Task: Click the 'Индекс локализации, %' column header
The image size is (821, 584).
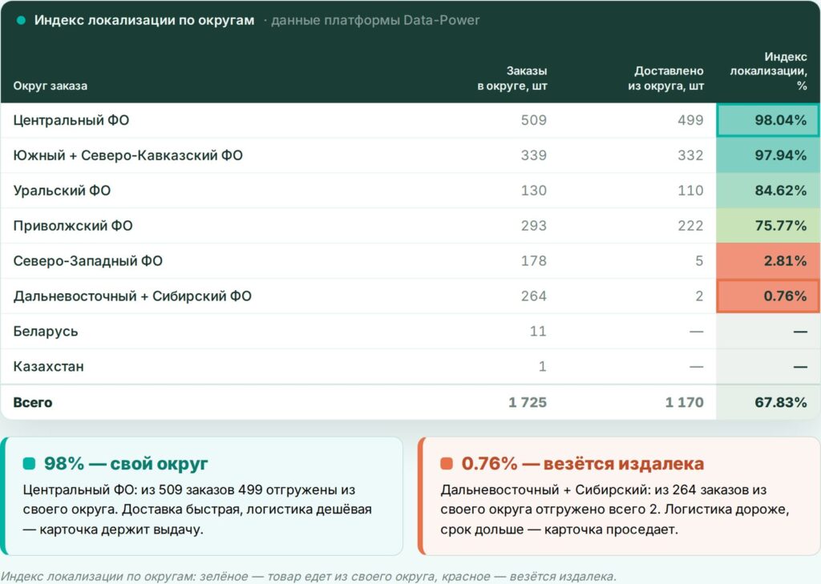Action: pos(768,70)
